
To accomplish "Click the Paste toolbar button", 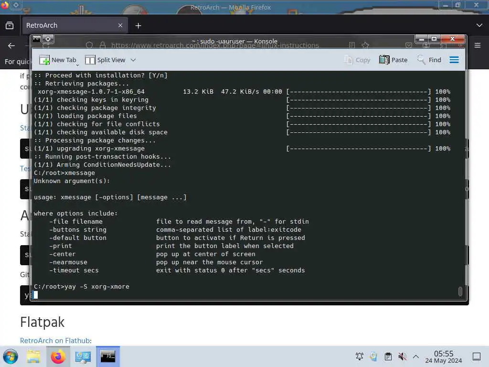I will 393,60.
